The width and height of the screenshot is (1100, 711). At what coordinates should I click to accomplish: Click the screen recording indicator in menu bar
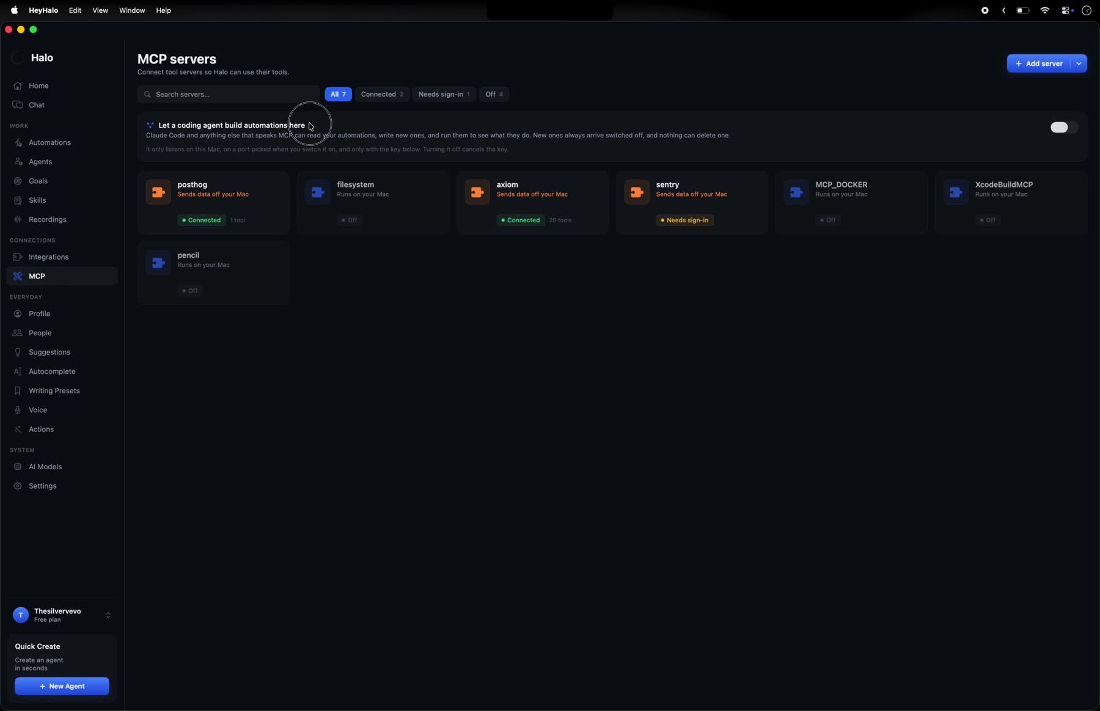(x=985, y=10)
